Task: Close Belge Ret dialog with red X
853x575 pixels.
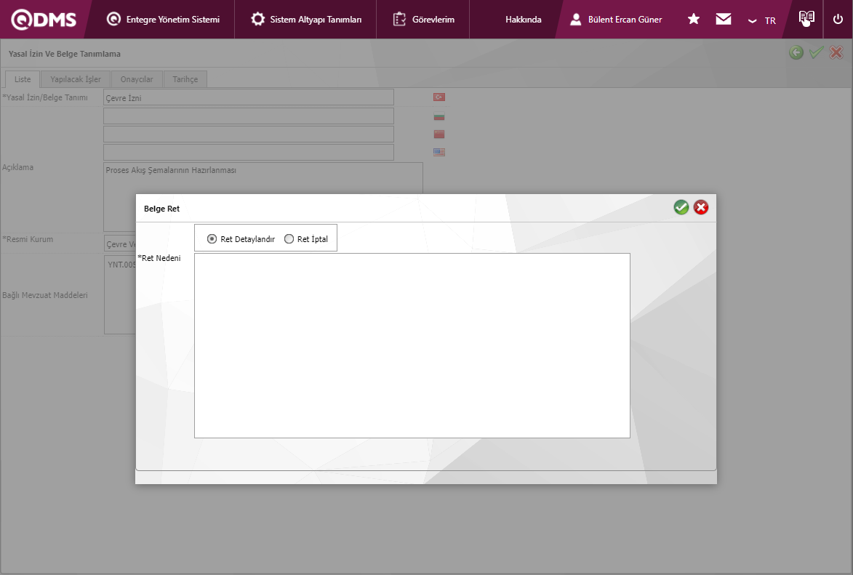Action: 701,207
